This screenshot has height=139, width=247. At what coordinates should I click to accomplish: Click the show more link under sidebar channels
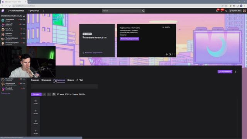(x=6, y=93)
